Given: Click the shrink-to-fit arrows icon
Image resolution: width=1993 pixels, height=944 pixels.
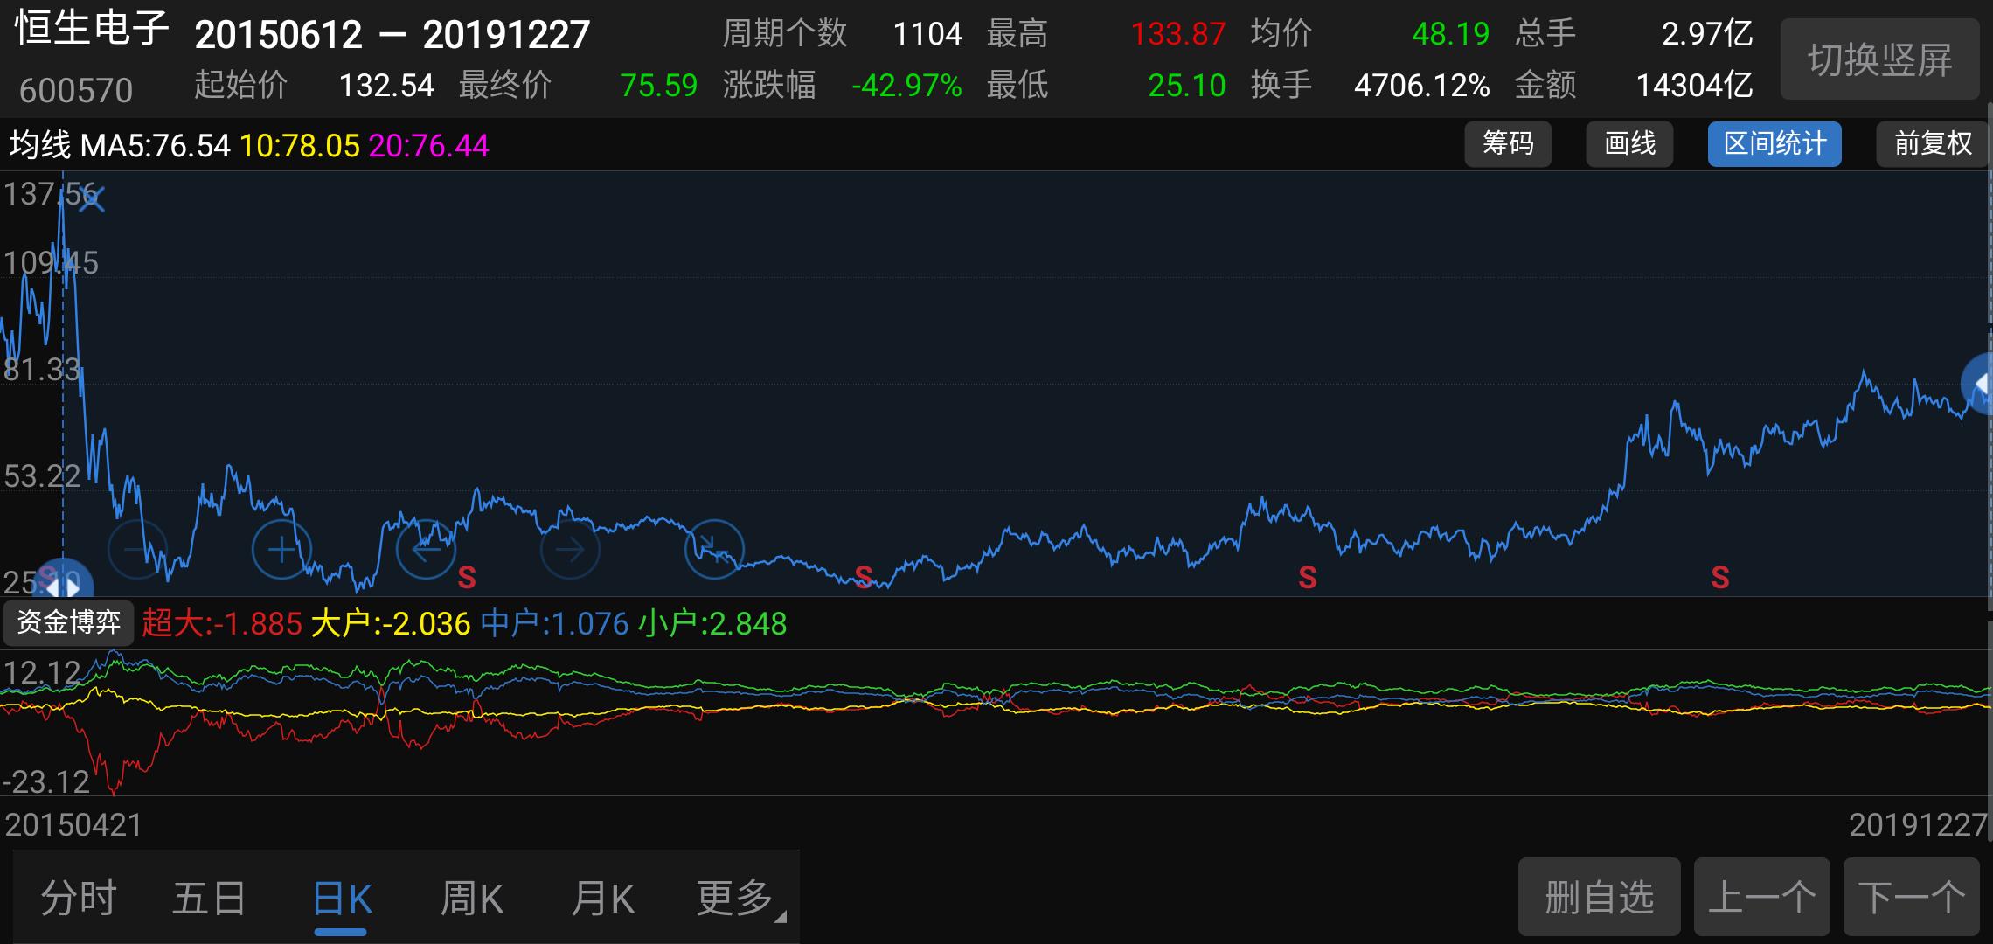Looking at the screenshot, I should (x=714, y=549).
